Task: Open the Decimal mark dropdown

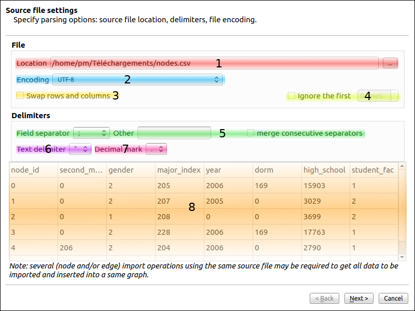Action: coord(156,149)
